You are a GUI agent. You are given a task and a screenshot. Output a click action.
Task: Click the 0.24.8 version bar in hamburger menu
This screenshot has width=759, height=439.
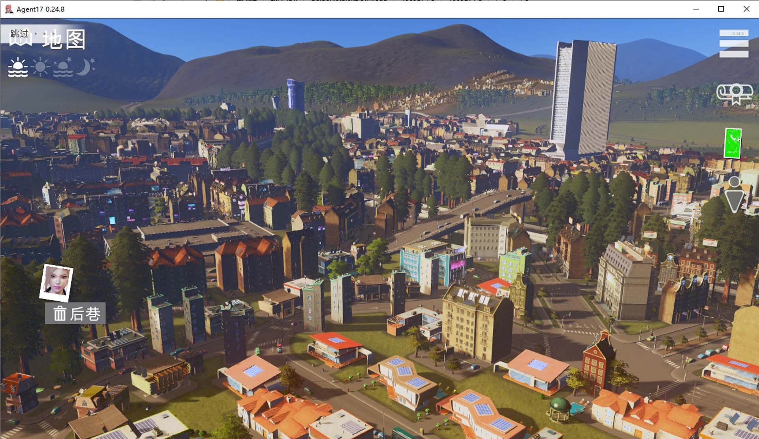[x=734, y=34]
